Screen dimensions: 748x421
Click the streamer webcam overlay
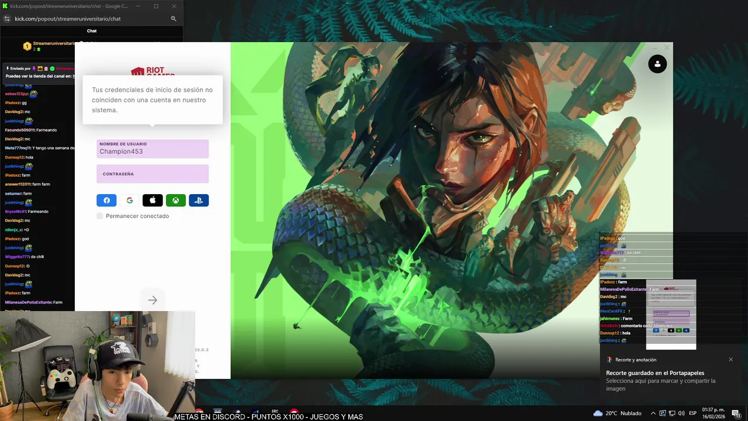[97, 366]
